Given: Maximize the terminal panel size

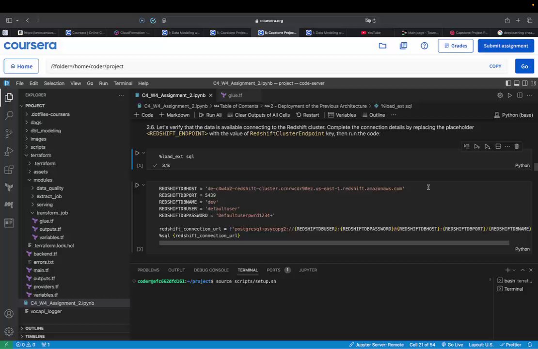Looking at the screenshot, I should coord(522,270).
